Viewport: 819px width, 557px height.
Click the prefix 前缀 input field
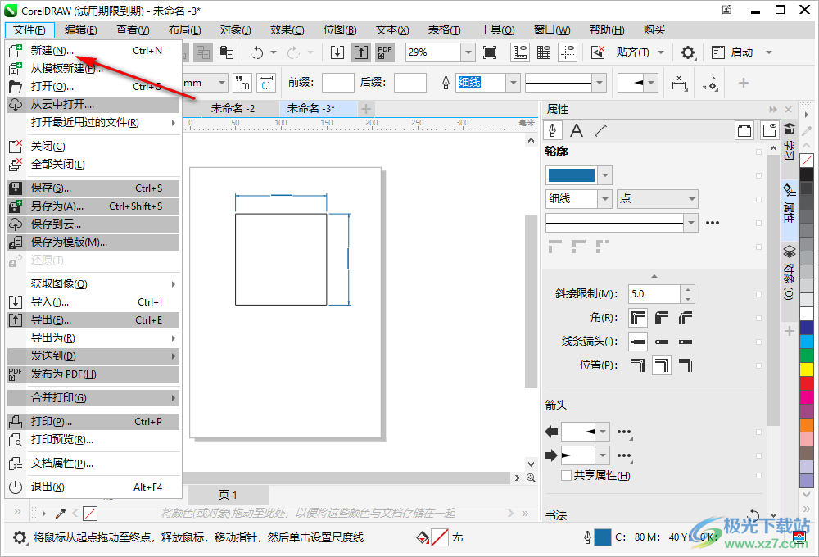click(338, 83)
